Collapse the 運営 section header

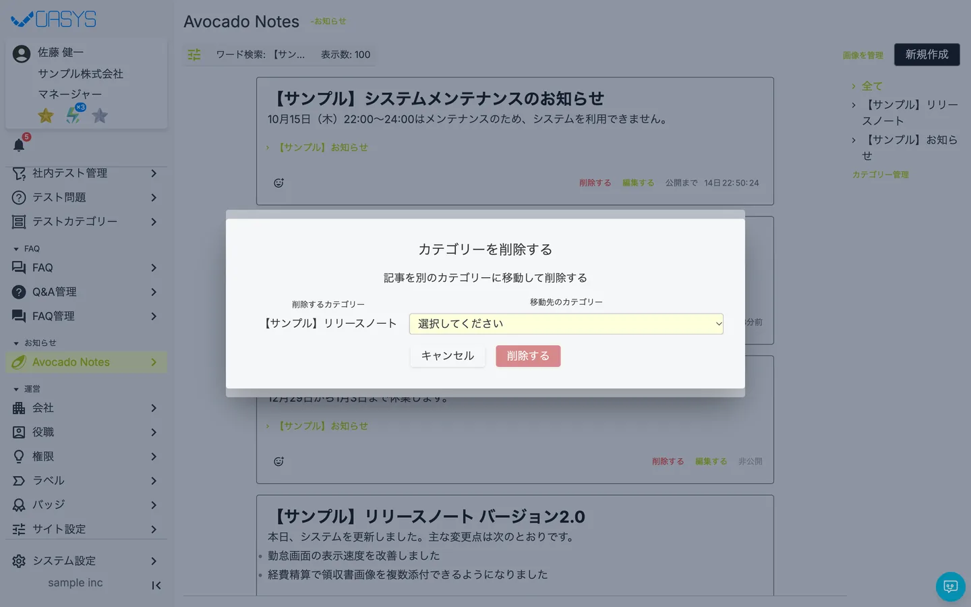click(27, 389)
